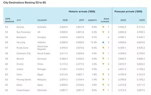Click the GROWTH column header

point(92,20)
